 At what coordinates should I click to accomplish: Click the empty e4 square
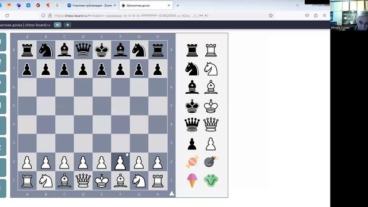pos(102,125)
